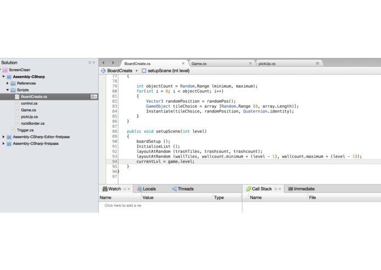Click the control.cs file icon

click(17, 103)
